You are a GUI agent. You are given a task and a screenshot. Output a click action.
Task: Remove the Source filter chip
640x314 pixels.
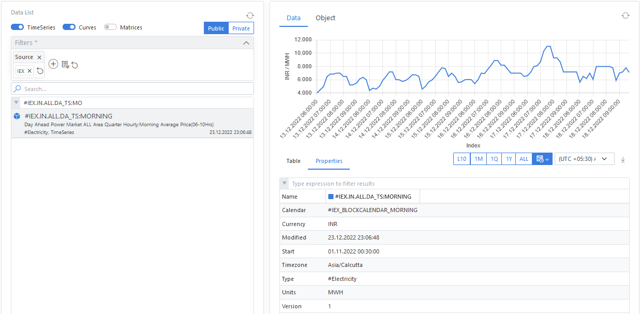[39, 57]
